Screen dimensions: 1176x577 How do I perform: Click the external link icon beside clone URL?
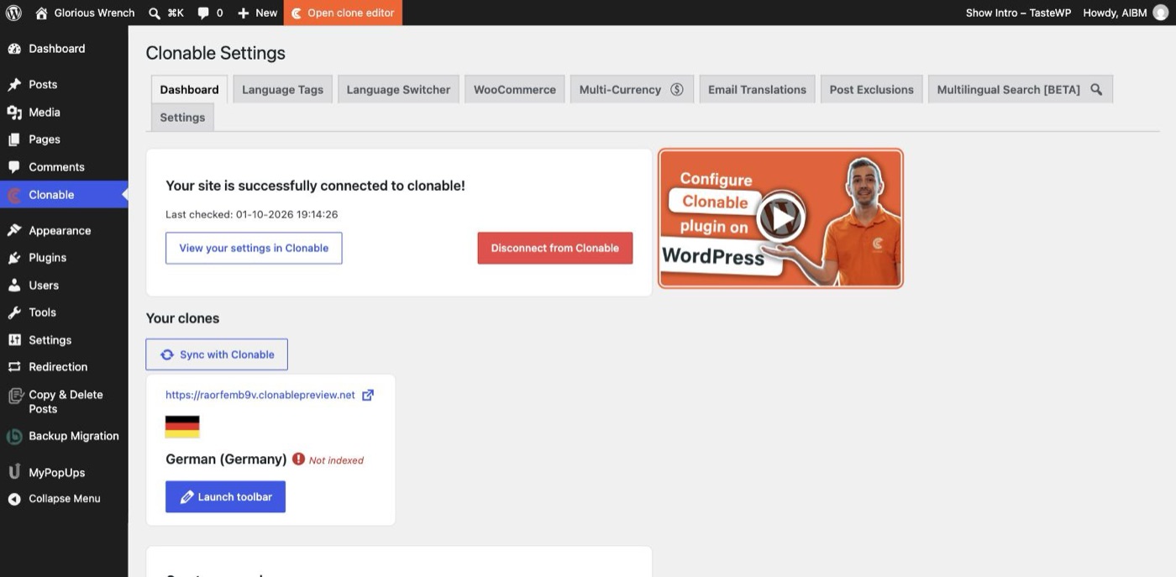[x=368, y=395]
